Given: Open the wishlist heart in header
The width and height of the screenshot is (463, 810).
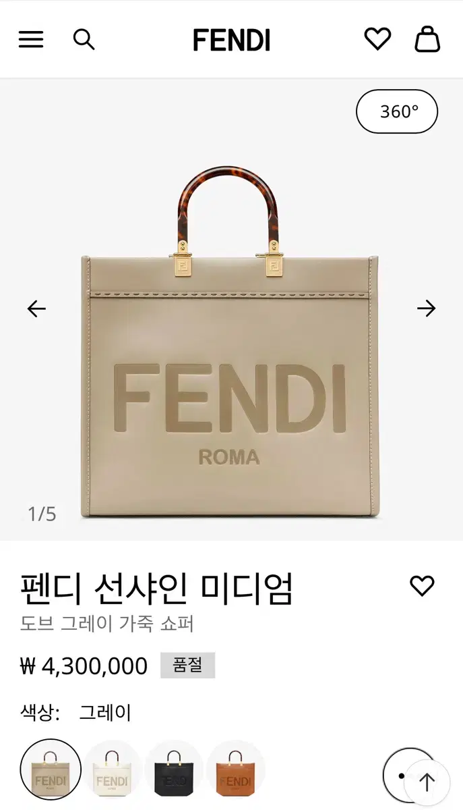Looking at the screenshot, I should pos(377,39).
